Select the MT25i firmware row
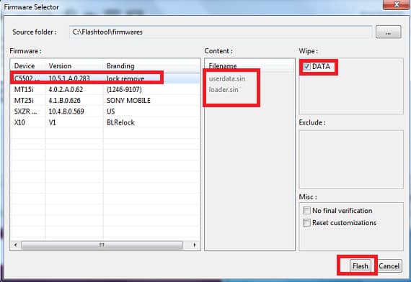 pos(105,101)
